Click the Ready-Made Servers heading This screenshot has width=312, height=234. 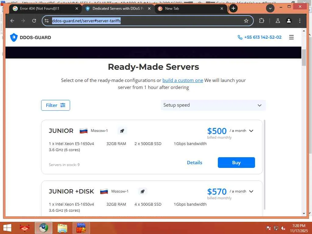click(154, 67)
